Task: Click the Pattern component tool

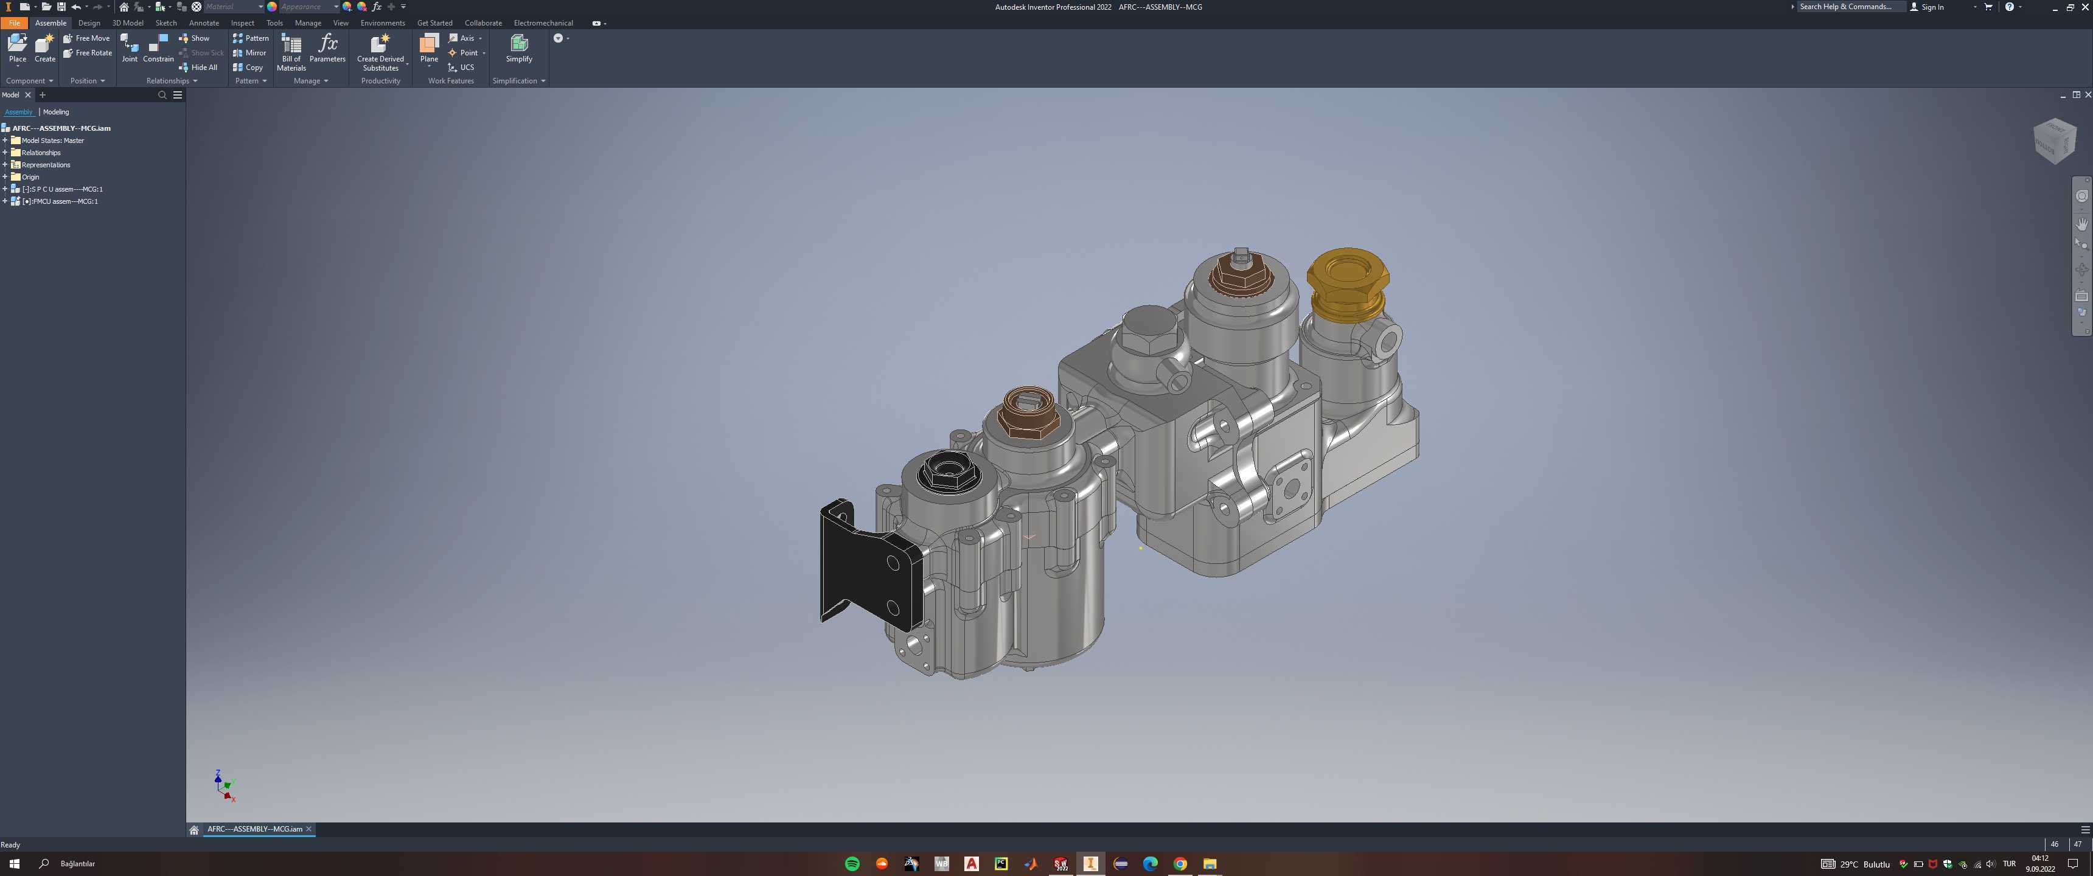Action: click(250, 38)
